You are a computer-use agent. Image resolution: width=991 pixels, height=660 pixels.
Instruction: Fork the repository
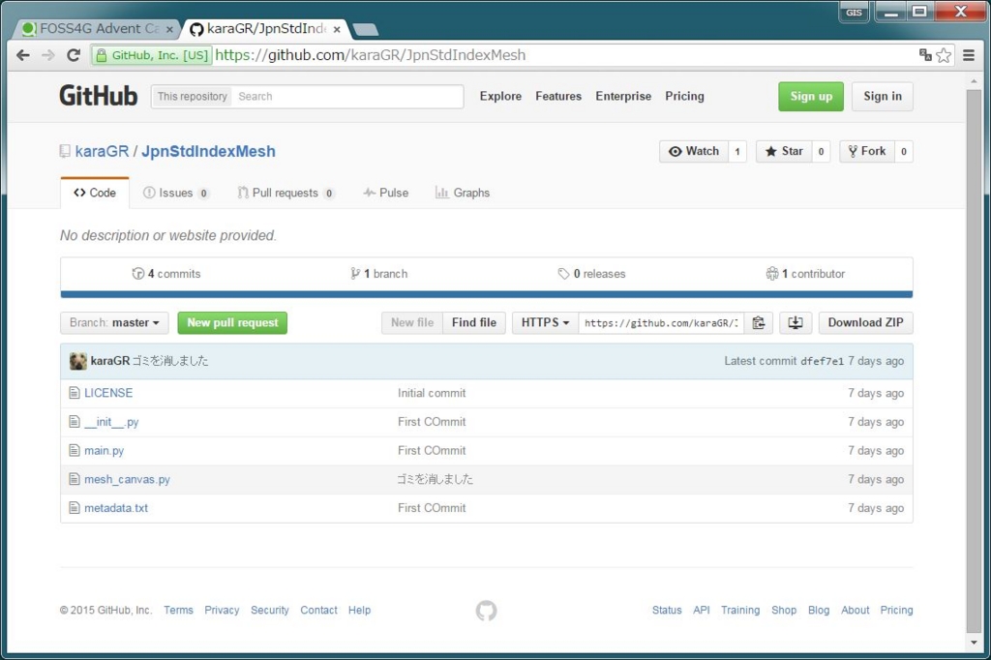tap(867, 151)
